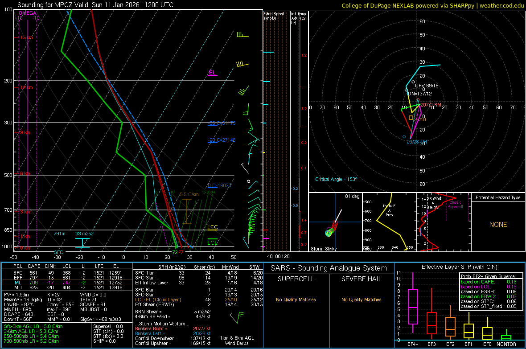Click the '-20 C=27148'' height label
526x349 pixels.
(222, 140)
